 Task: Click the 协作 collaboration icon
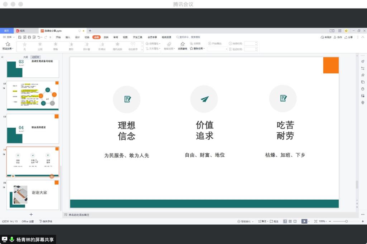pyautogui.click(x=338, y=37)
